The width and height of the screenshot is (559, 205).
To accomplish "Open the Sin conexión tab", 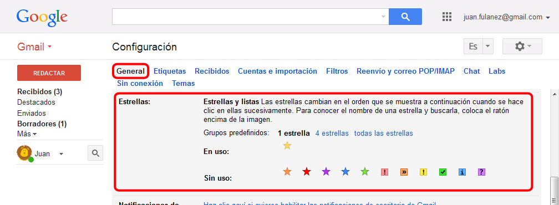I will pos(140,83).
